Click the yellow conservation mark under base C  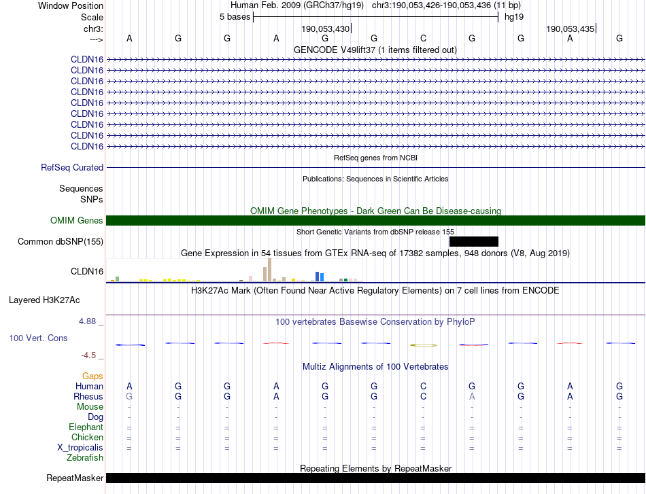tap(424, 345)
